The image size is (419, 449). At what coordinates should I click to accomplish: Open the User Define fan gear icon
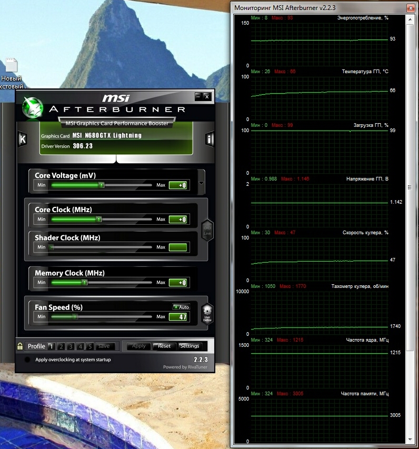point(207,314)
